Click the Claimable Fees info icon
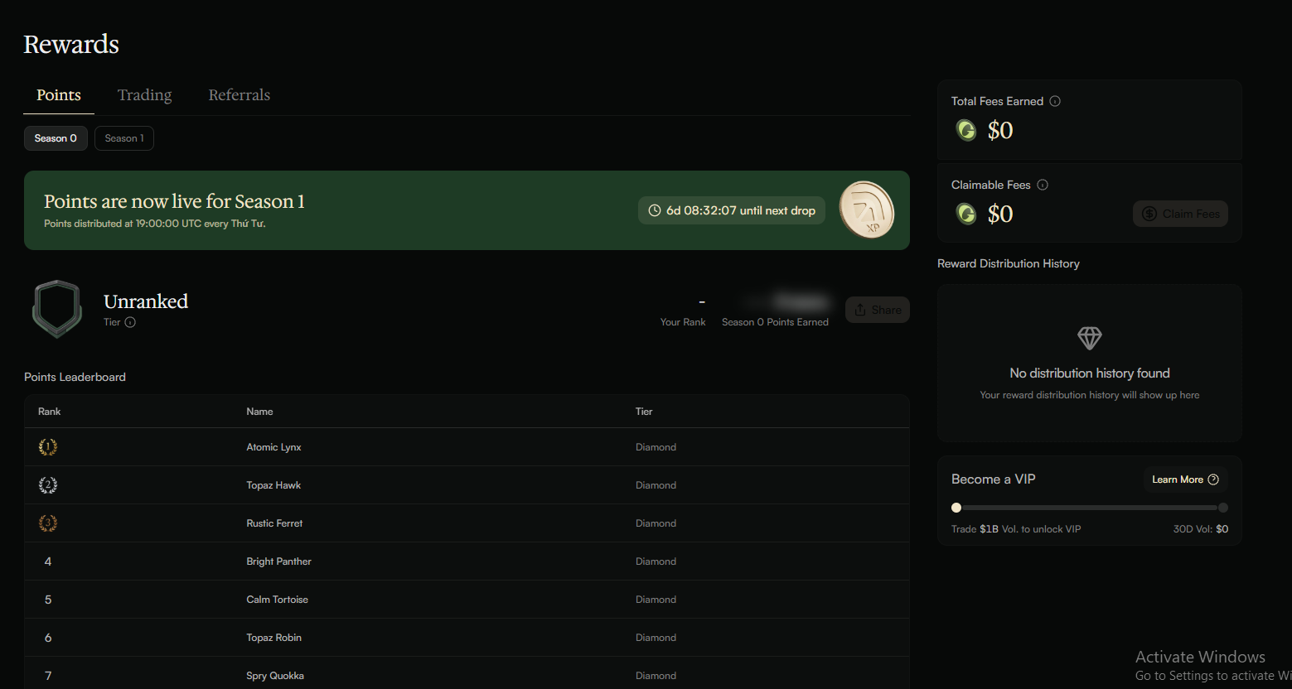 pos(1043,185)
